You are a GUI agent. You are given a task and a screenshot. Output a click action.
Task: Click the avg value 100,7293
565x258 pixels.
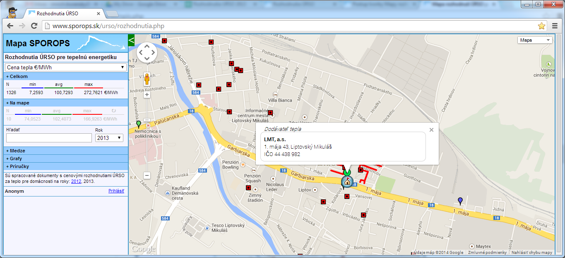tap(64, 92)
